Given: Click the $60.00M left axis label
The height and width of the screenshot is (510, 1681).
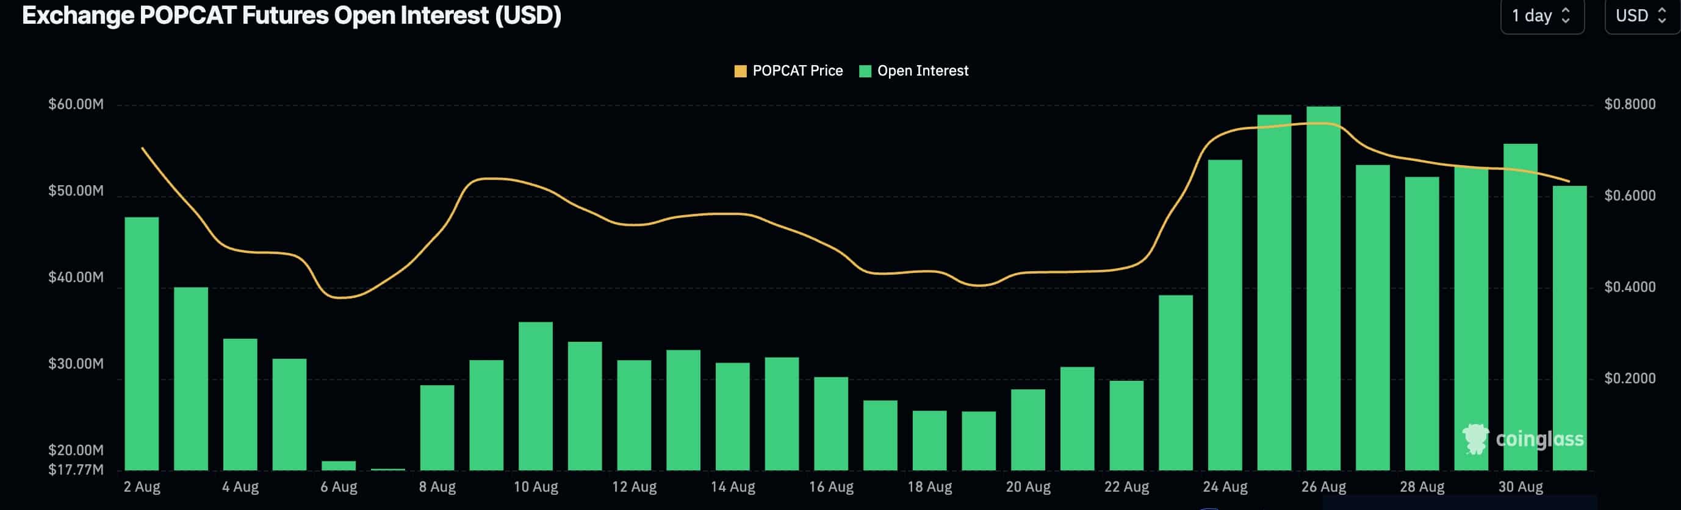Looking at the screenshot, I should (x=76, y=104).
